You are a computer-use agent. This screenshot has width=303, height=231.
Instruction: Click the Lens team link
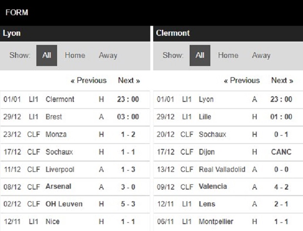tap(207, 204)
